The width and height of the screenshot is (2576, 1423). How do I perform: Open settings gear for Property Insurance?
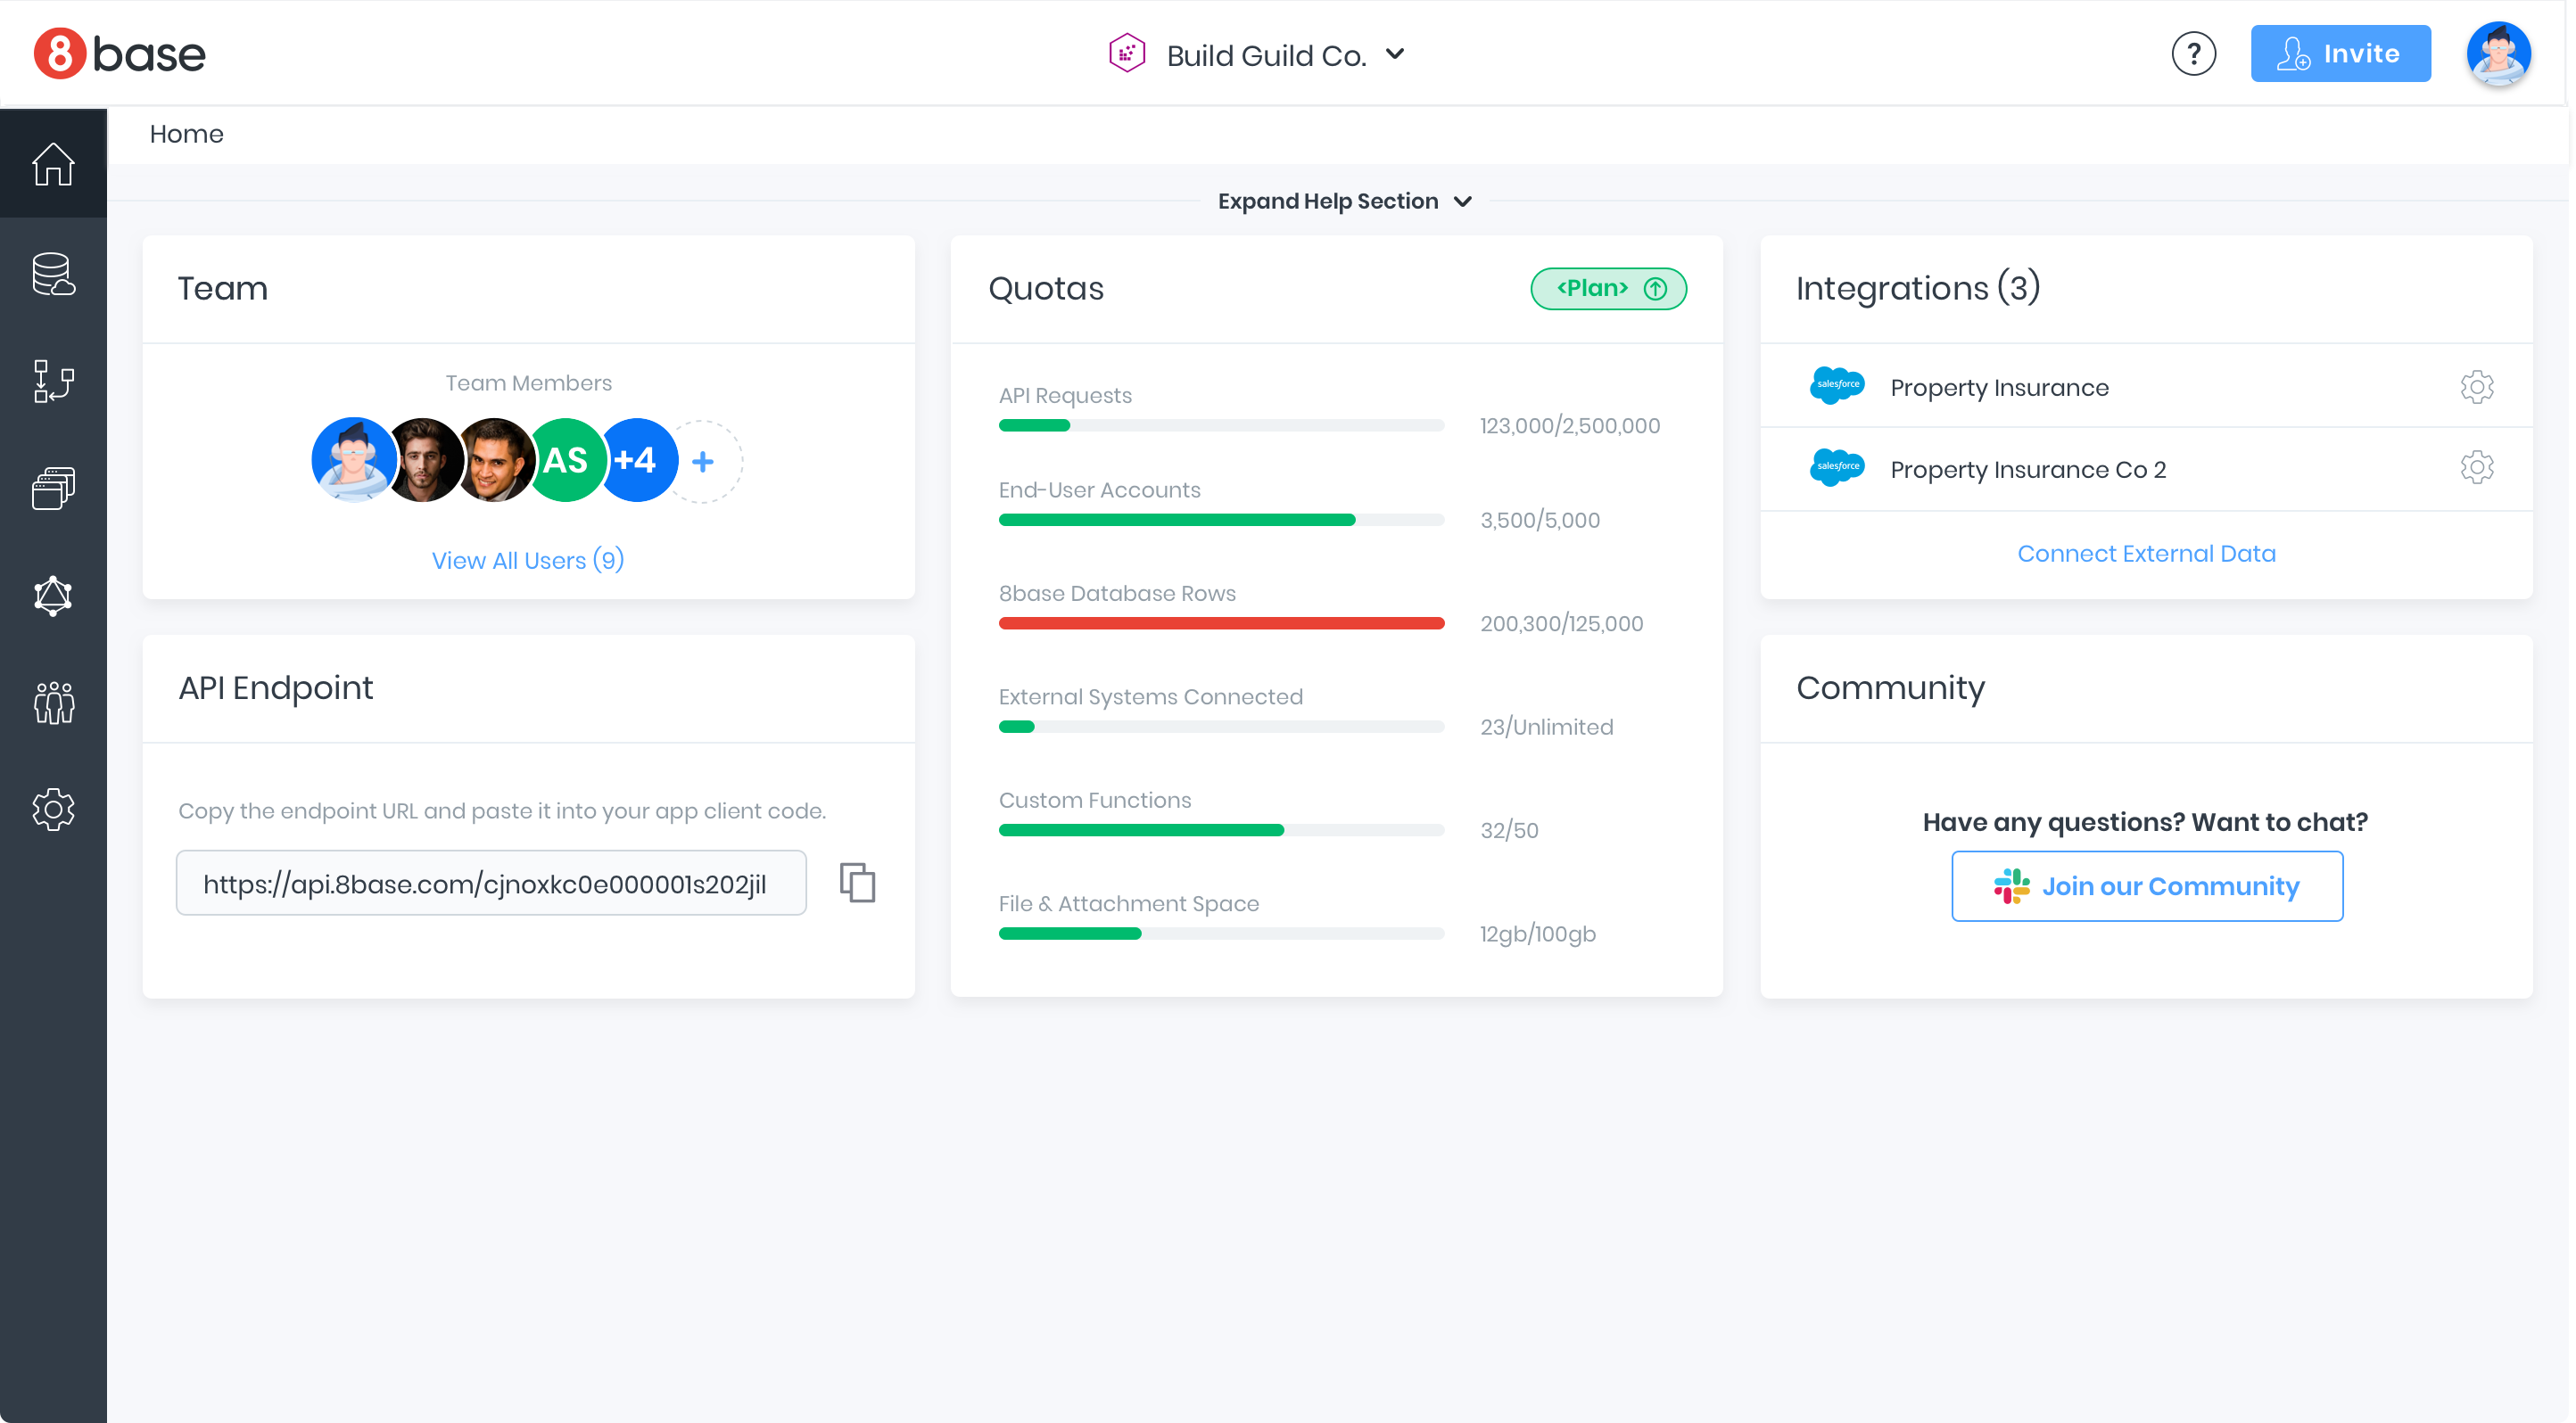click(x=2476, y=387)
